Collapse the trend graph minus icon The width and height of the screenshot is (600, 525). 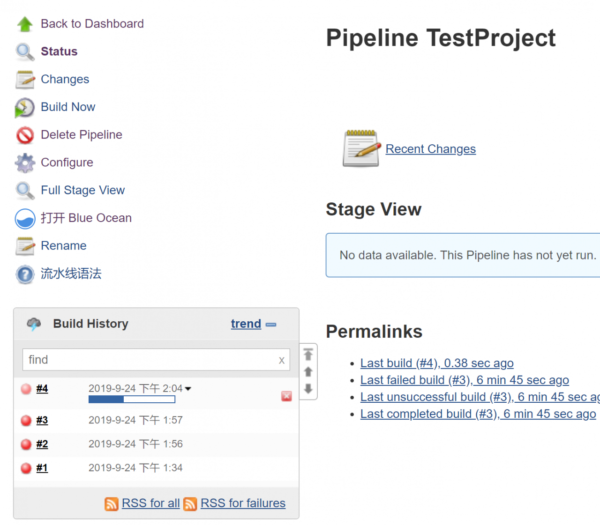point(271,325)
